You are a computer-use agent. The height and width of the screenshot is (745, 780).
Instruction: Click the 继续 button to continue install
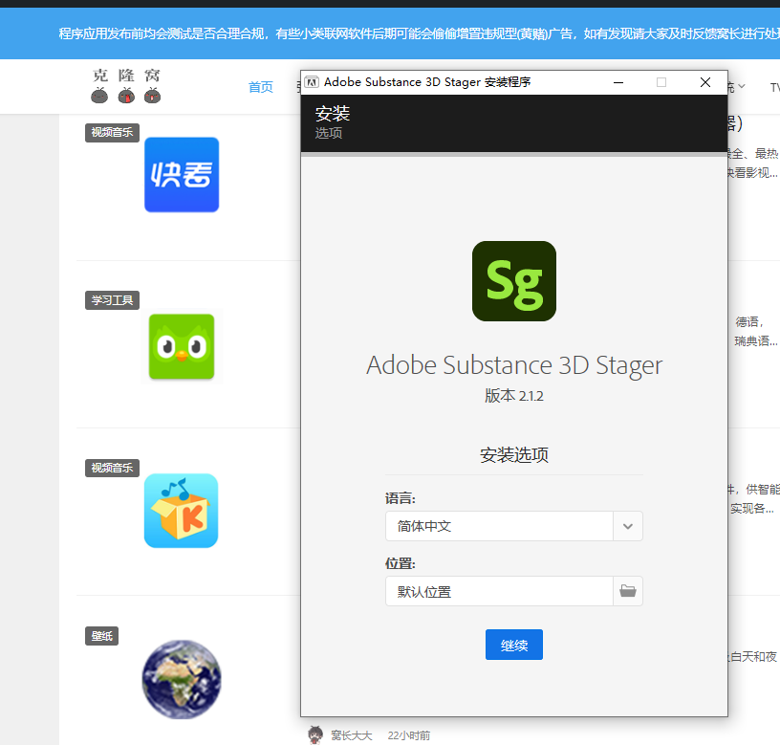point(514,645)
